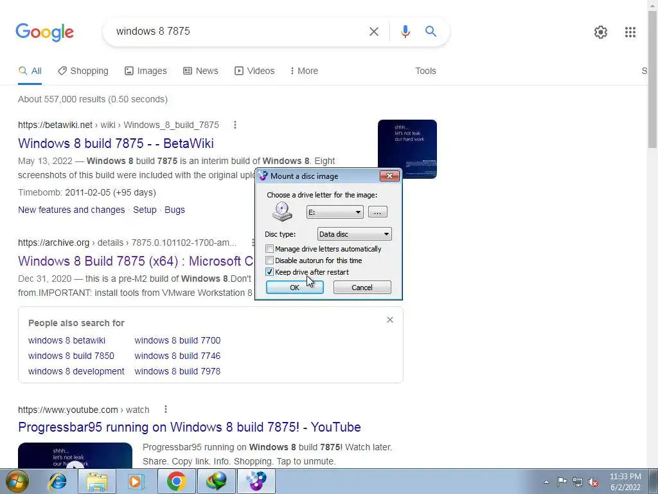Open Windows Media Player on taskbar
The width and height of the screenshot is (658, 494).
[x=136, y=482]
